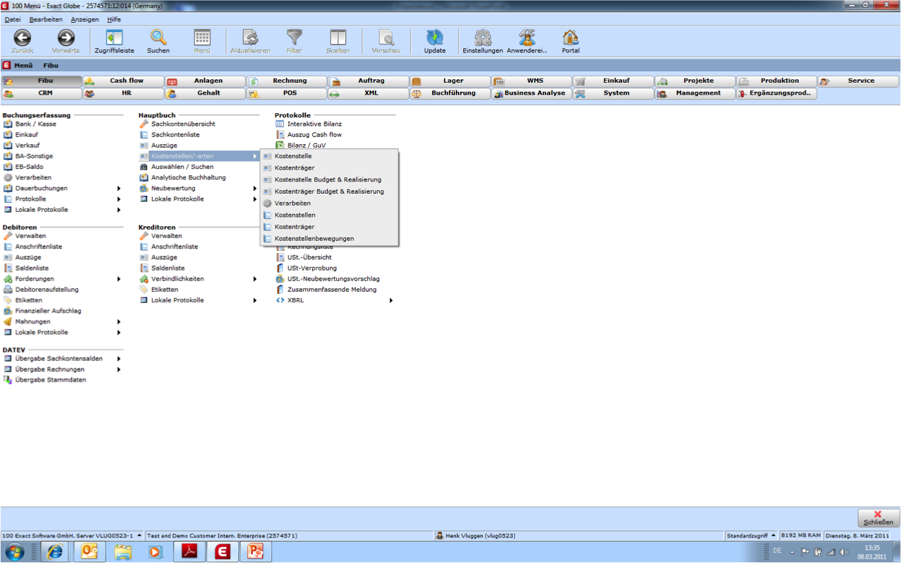Click the Filter funnel icon

(x=294, y=38)
